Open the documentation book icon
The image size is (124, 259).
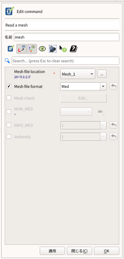coord(74,49)
